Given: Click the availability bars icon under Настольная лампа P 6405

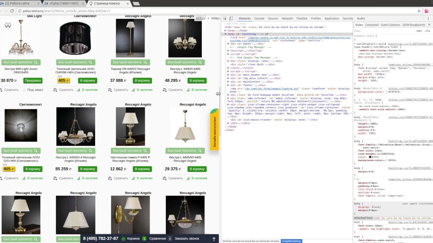Looking at the screenshot, I should pos(133,178).
